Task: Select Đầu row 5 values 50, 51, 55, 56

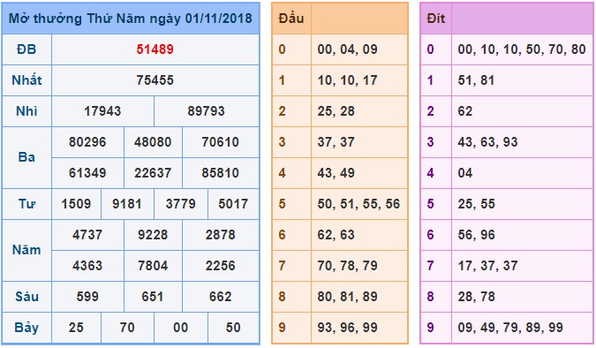Action: pos(358,204)
